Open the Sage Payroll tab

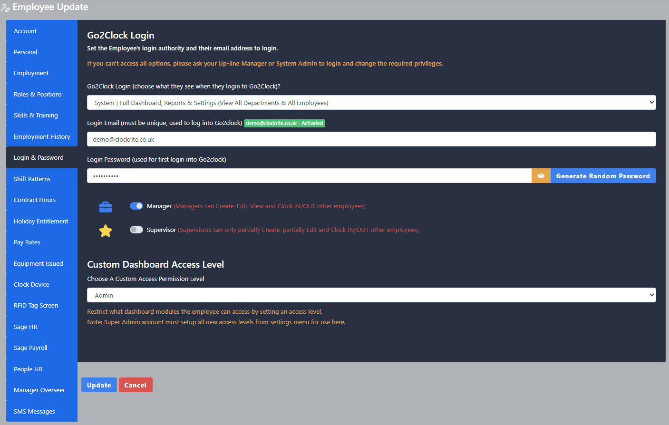[42, 348]
